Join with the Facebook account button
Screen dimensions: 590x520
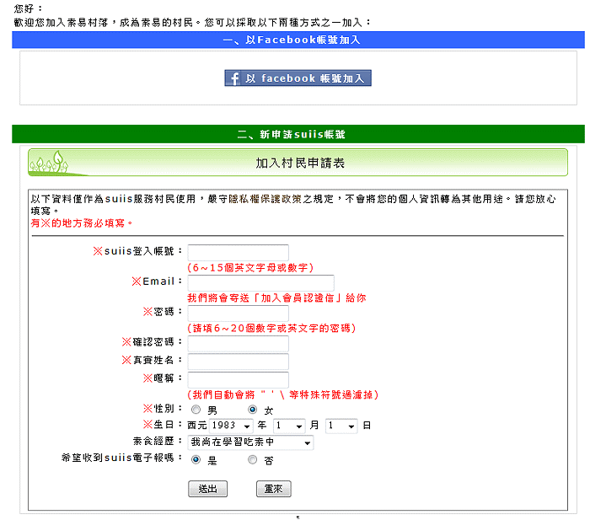[298, 78]
